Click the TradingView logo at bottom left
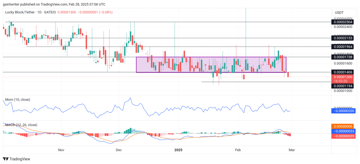This screenshot has height=164, width=360. coord(17,159)
